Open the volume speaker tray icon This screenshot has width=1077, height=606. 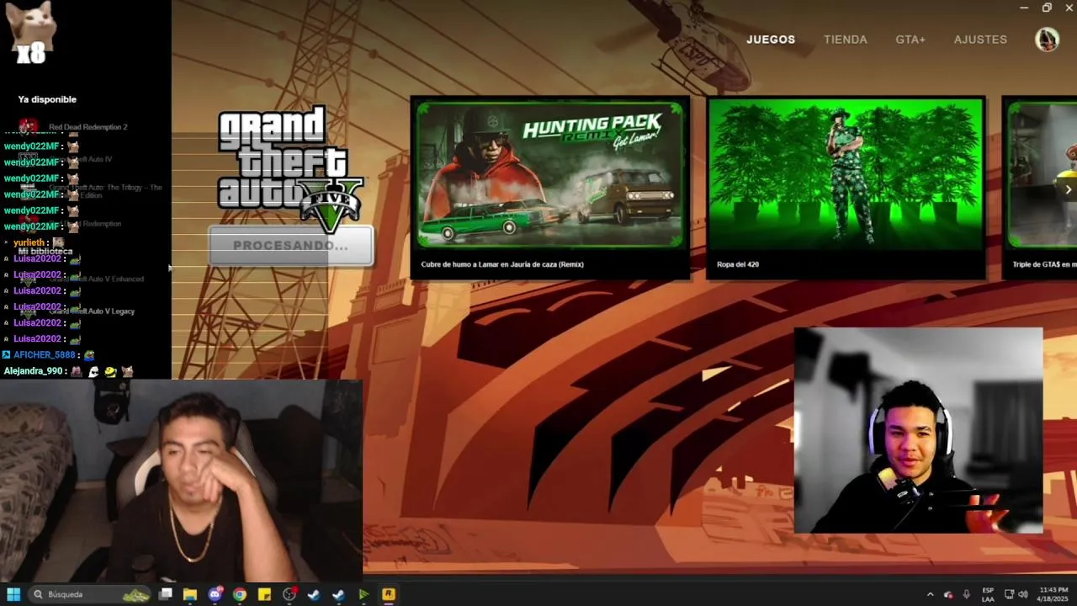pos(1023,594)
